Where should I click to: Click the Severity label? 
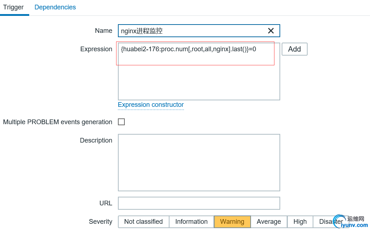tap(101, 222)
